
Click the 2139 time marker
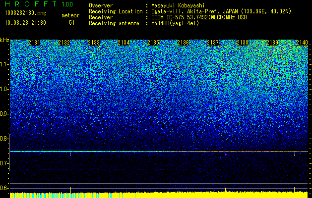click(272, 43)
